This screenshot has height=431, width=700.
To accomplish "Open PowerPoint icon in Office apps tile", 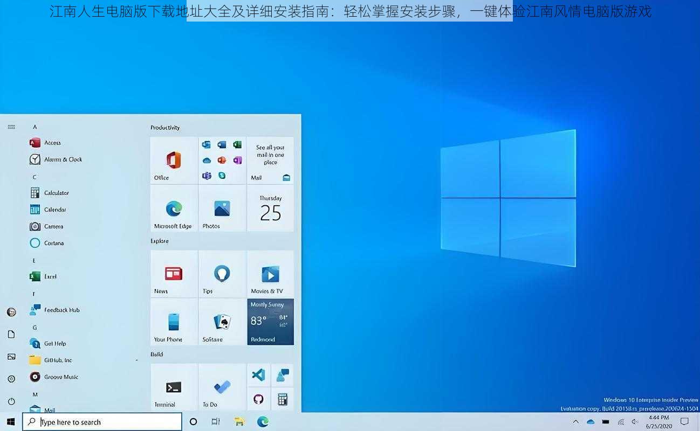I will click(222, 160).
